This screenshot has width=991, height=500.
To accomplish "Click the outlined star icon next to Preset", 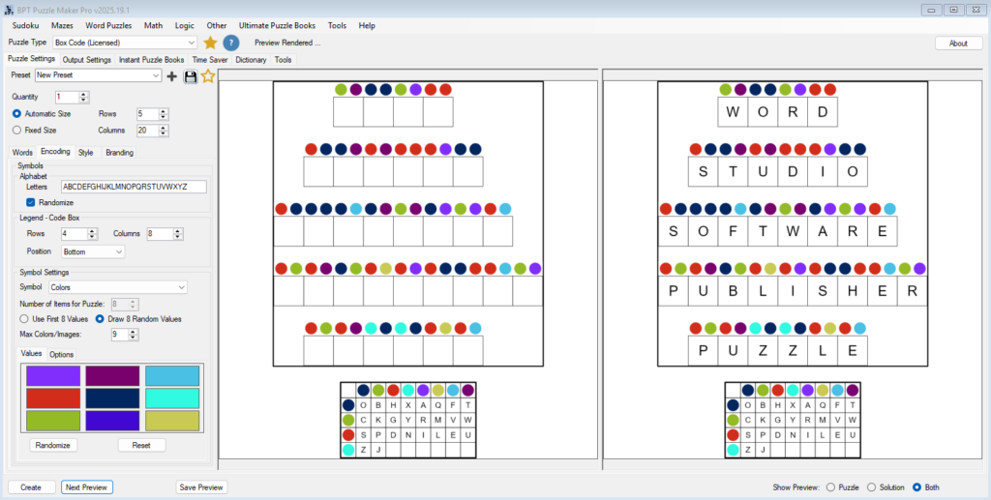I will click(207, 75).
